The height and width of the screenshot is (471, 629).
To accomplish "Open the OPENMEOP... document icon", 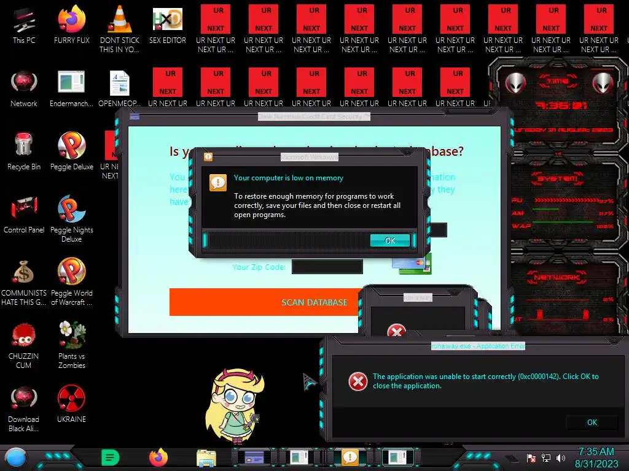I will pos(119,89).
